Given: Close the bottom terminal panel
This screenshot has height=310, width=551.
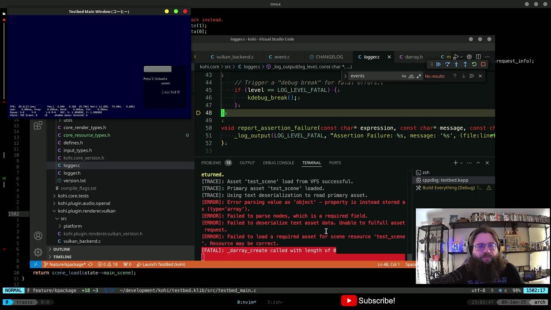Looking at the screenshot, I should coord(487,163).
